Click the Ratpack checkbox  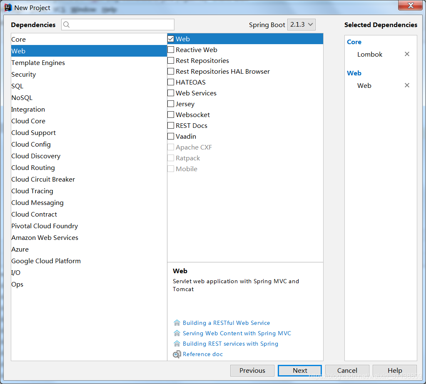[171, 158]
